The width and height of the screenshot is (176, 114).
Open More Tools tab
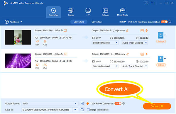[x=122, y=12]
